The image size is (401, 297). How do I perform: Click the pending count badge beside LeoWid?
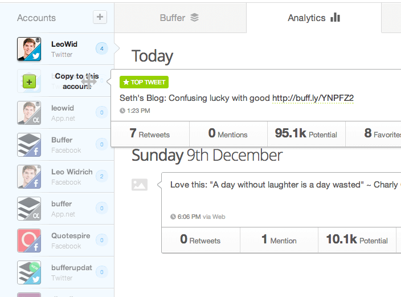[102, 49]
